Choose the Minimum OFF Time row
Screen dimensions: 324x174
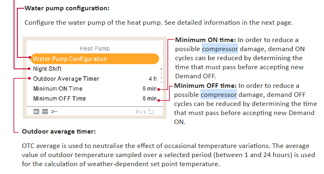click(60, 99)
